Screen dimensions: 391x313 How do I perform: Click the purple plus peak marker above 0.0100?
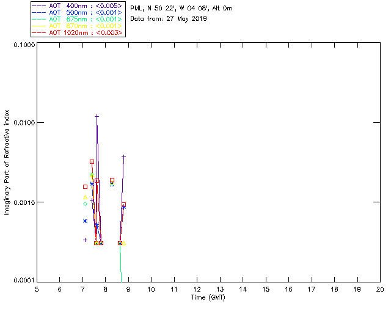pos(97,116)
